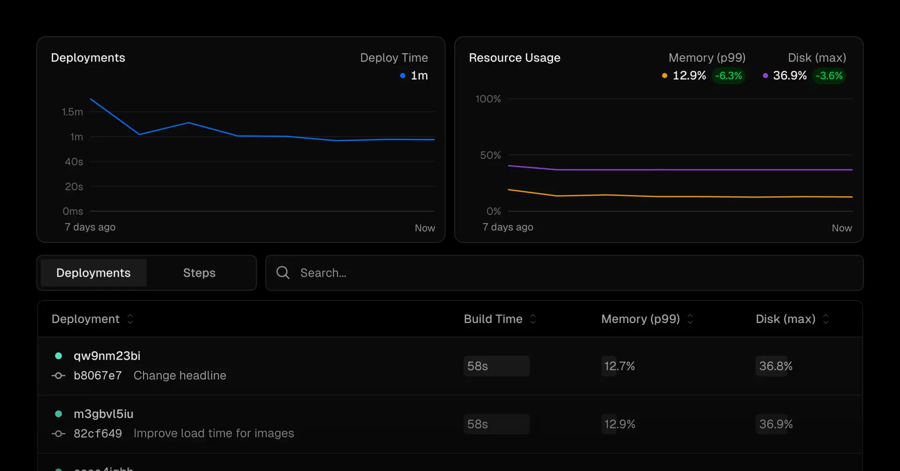Open deployment m3gbvl5iu

104,414
